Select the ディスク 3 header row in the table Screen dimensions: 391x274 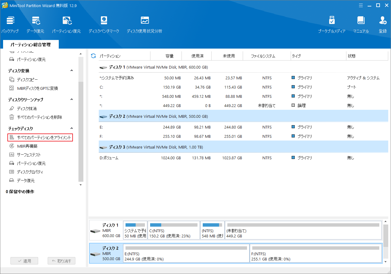click(243, 147)
